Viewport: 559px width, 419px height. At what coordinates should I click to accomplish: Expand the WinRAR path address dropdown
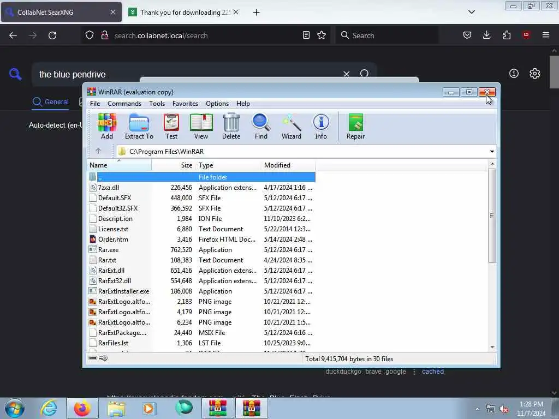[x=492, y=152]
